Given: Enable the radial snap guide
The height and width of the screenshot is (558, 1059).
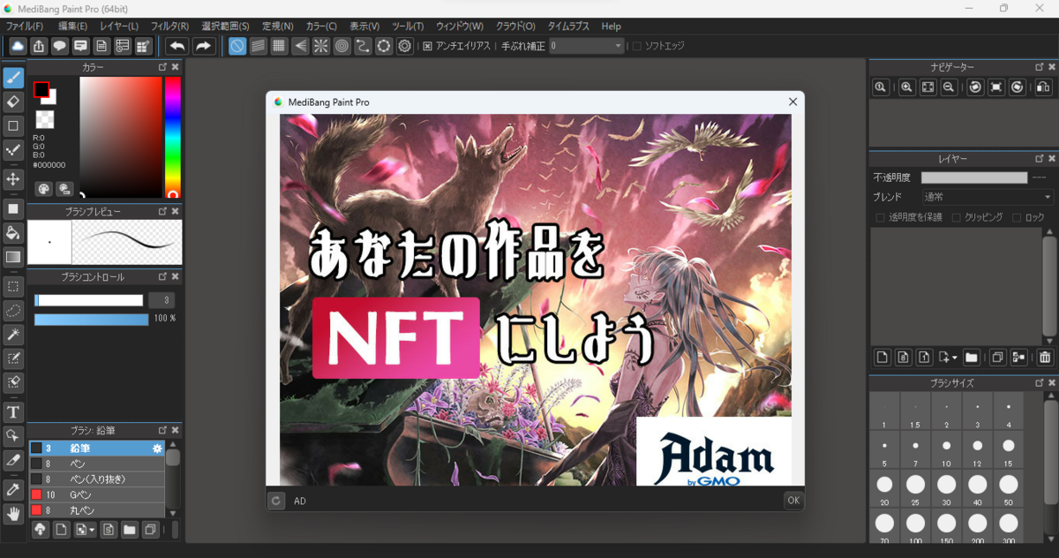Looking at the screenshot, I should coord(321,46).
